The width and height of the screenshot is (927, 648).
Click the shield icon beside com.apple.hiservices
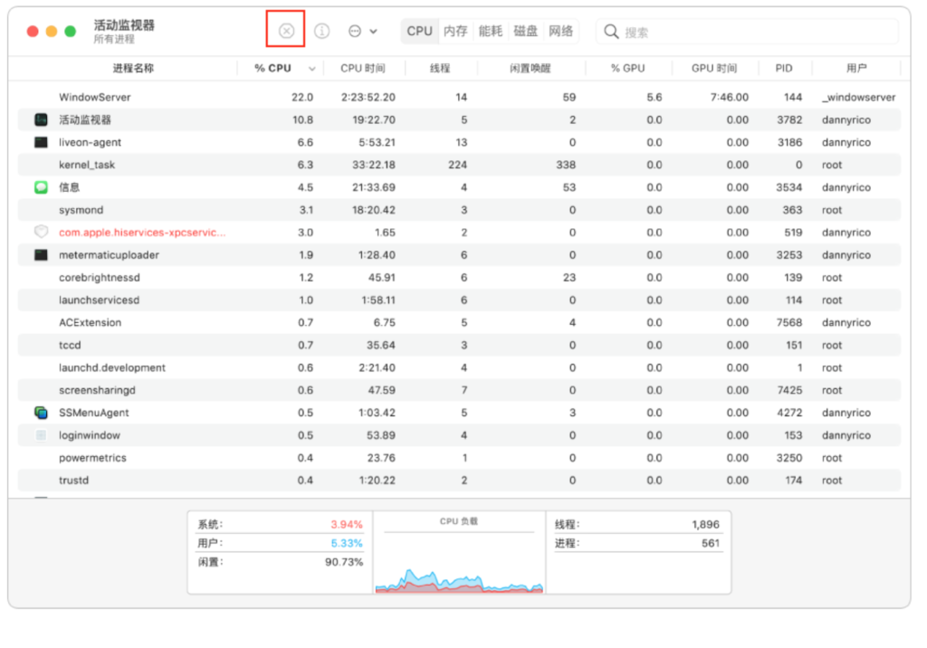click(x=41, y=233)
